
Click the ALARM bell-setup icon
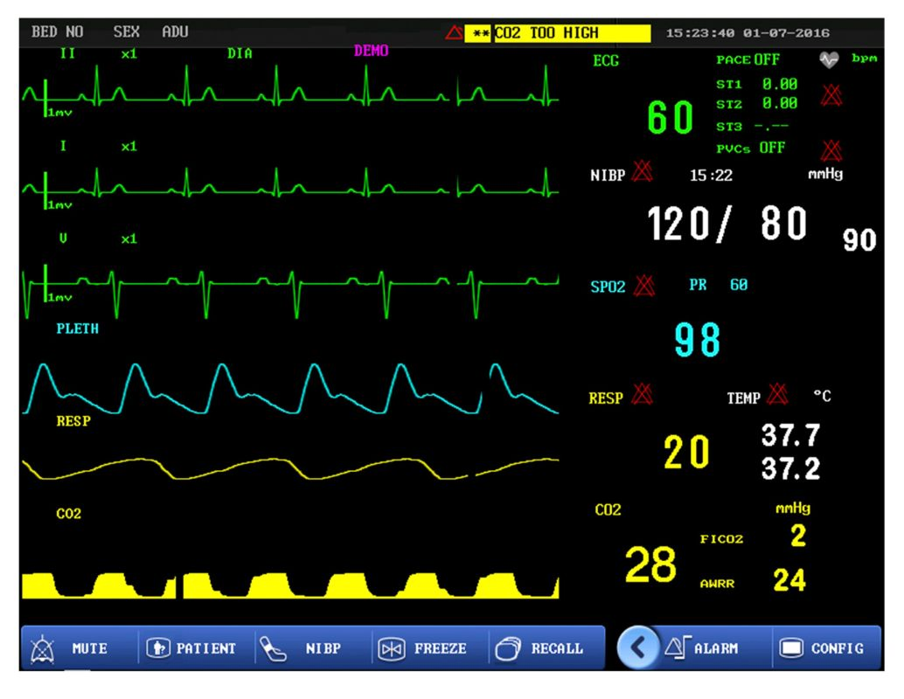678,647
